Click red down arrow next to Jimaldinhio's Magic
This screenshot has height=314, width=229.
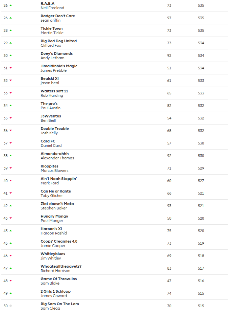(11, 68)
